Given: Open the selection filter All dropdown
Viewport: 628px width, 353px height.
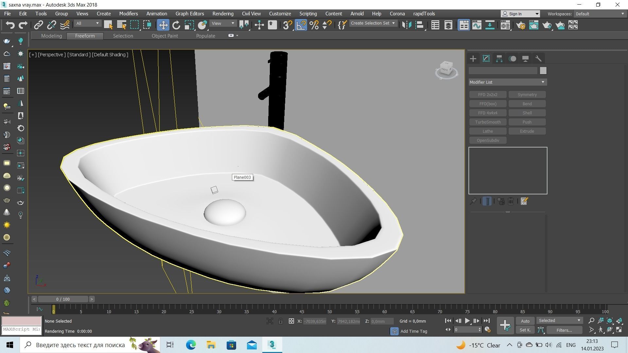Looking at the screenshot, I should 87,24.
